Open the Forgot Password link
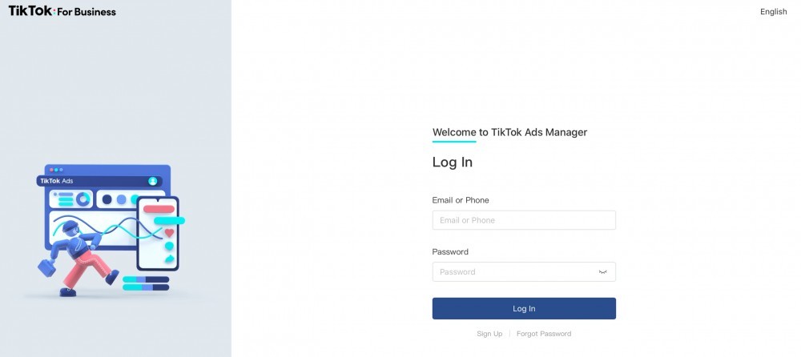 (544, 334)
